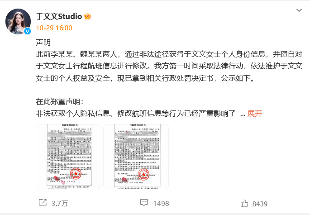Click the repost count 3.7万
Viewport: 310px width, 215px height.
pyautogui.click(x=60, y=204)
